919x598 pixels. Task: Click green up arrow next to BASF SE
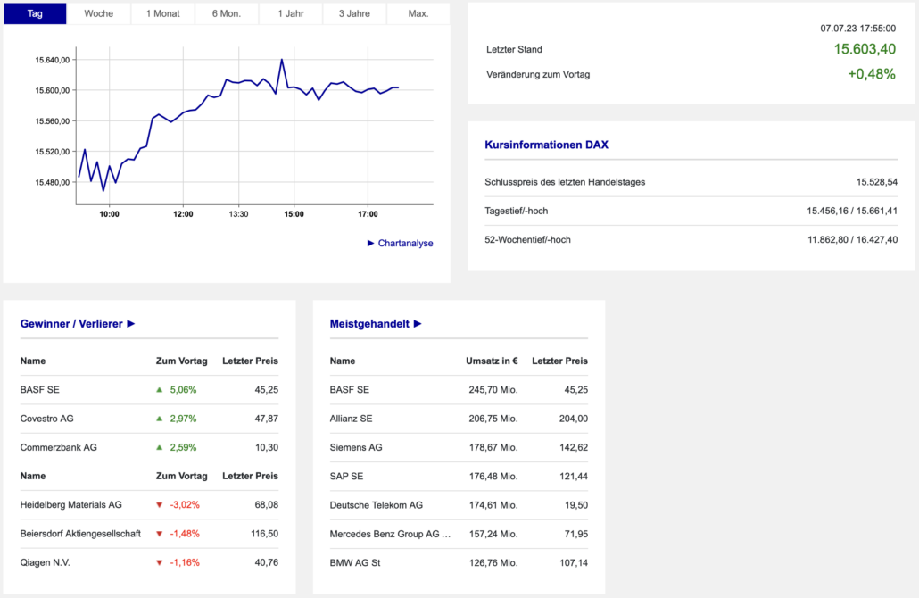[x=160, y=390]
